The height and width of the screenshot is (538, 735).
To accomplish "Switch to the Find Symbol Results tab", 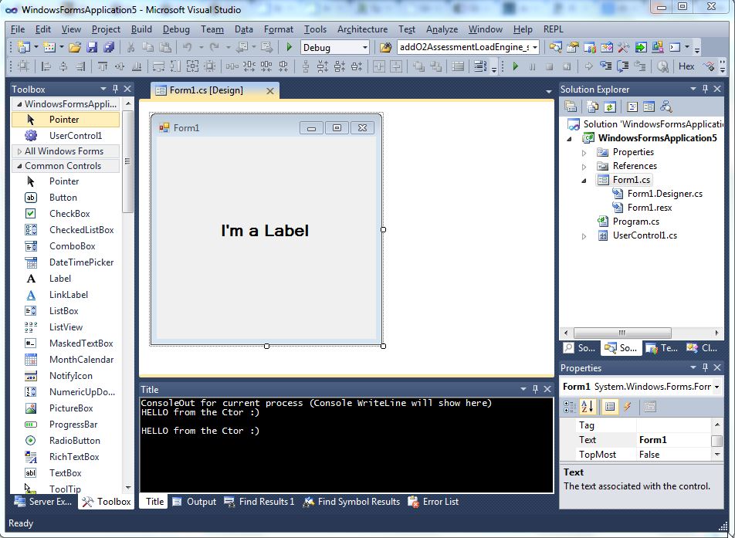I will [x=351, y=502].
